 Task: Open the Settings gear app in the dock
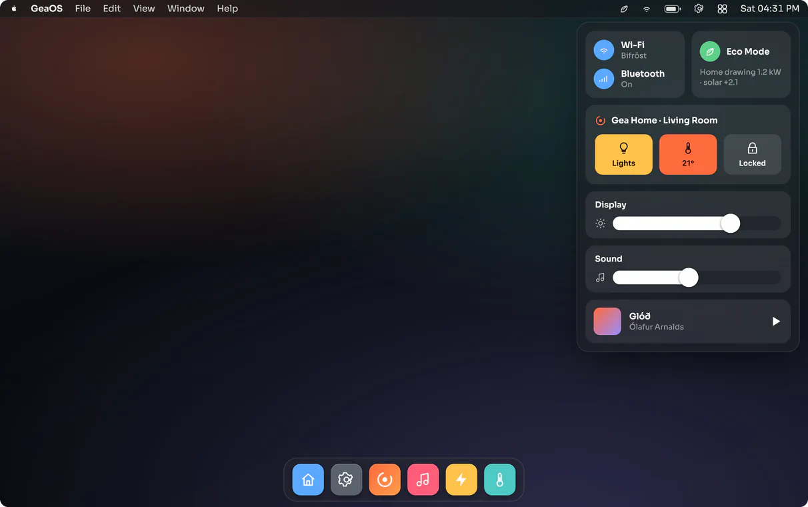pyautogui.click(x=346, y=480)
